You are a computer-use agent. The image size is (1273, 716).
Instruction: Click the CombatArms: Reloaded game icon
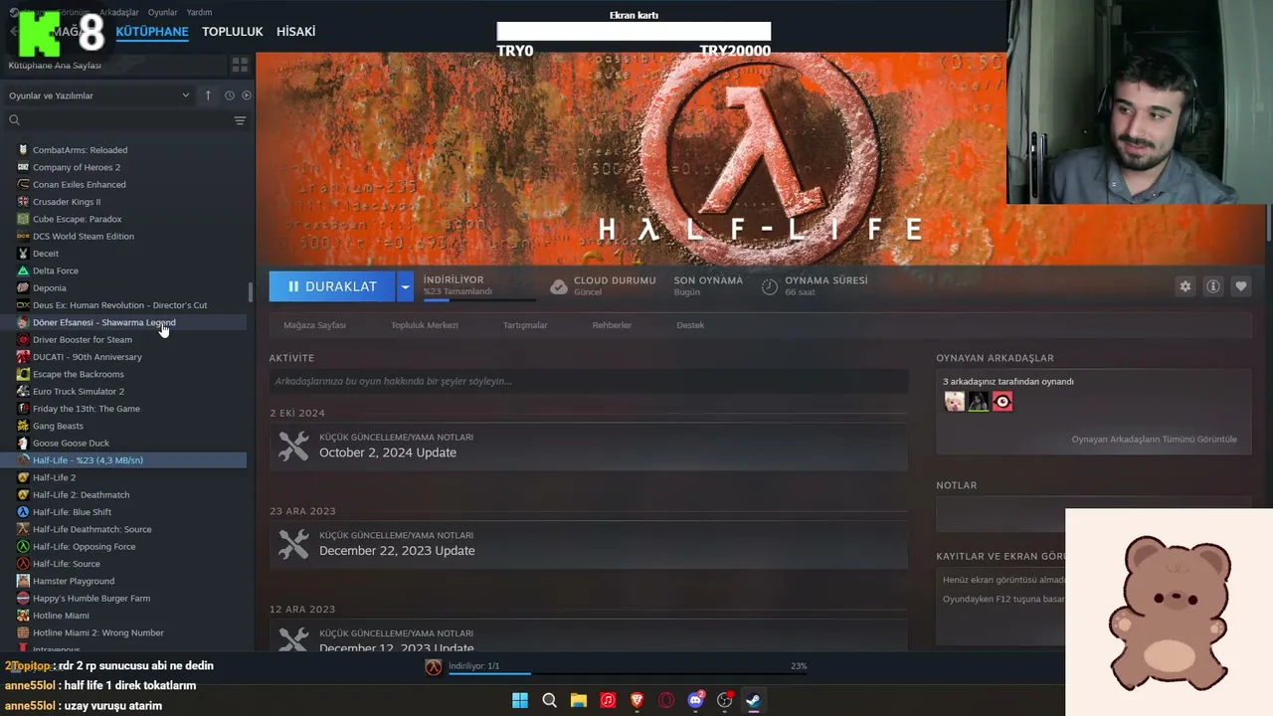point(23,150)
